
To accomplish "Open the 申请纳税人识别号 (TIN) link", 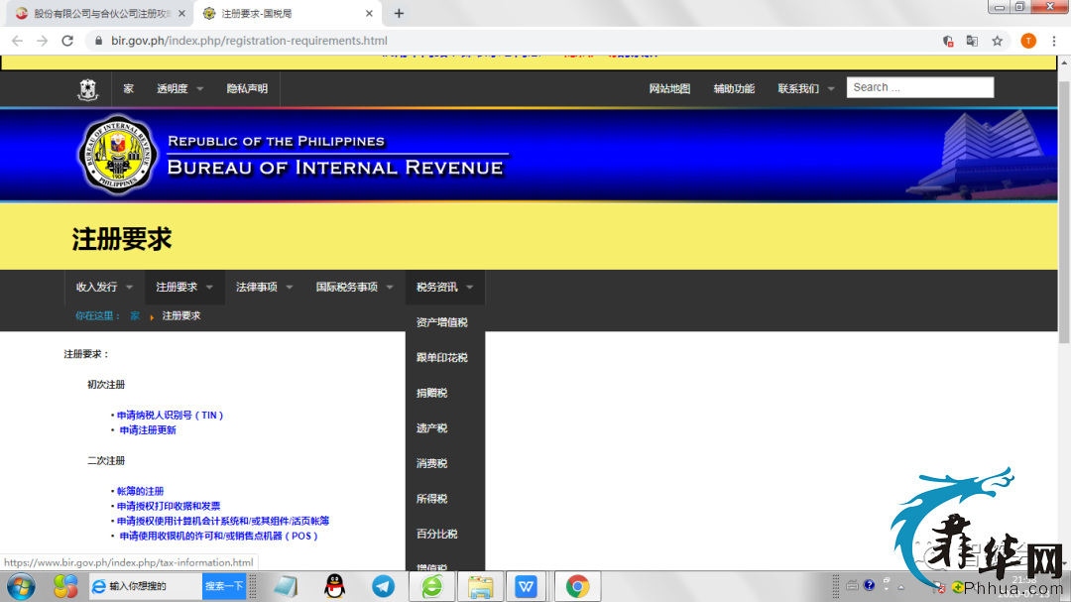I will 171,415.
